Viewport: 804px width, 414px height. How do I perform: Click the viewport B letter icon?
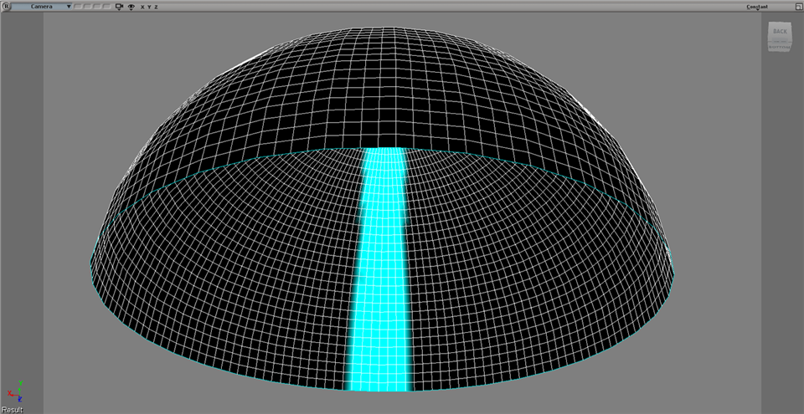pyautogui.click(x=6, y=7)
